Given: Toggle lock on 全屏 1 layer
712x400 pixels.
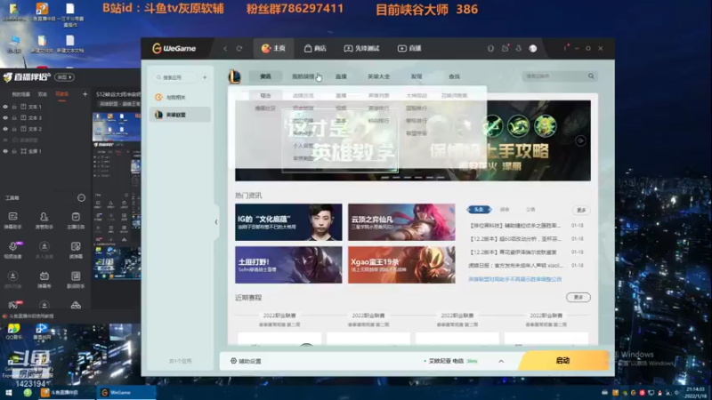Looking at the screenshot, I should [x=14, y=151].
